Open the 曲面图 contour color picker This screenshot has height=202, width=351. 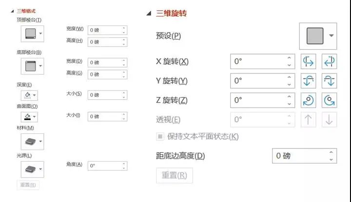pyautogui.click(x=28, y=117)
